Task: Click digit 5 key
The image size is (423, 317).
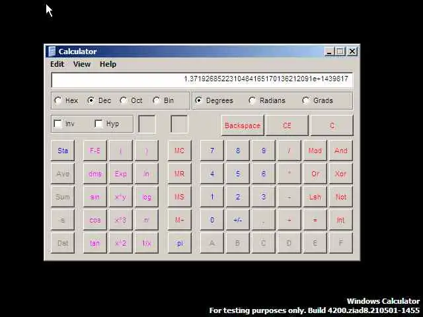Action: [238, 174]
